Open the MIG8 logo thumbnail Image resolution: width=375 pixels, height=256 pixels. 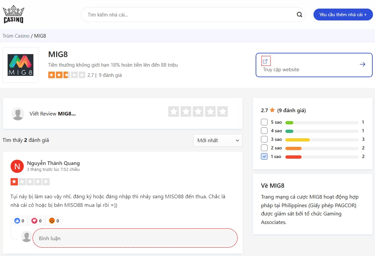21,65
